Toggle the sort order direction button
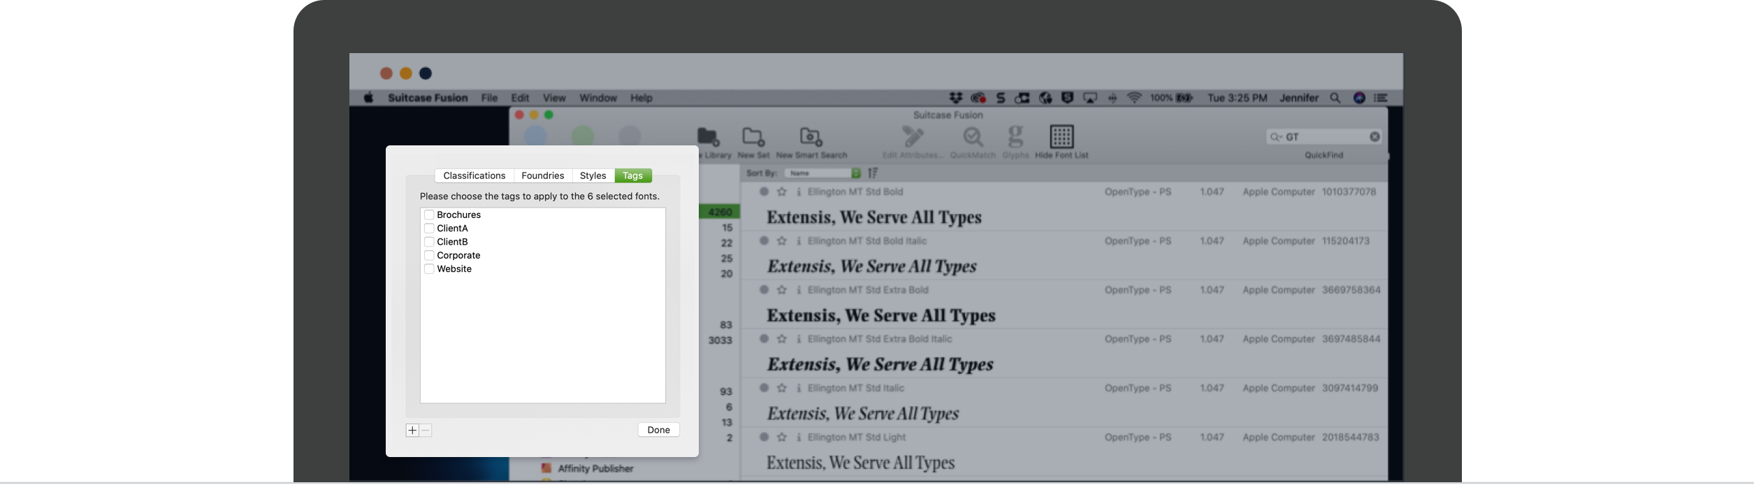 pos(873,173)
